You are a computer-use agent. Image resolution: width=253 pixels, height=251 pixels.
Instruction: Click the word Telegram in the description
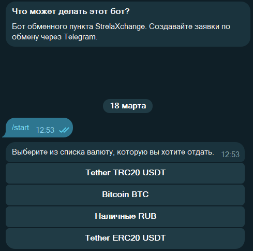click(x=80, y=37)
